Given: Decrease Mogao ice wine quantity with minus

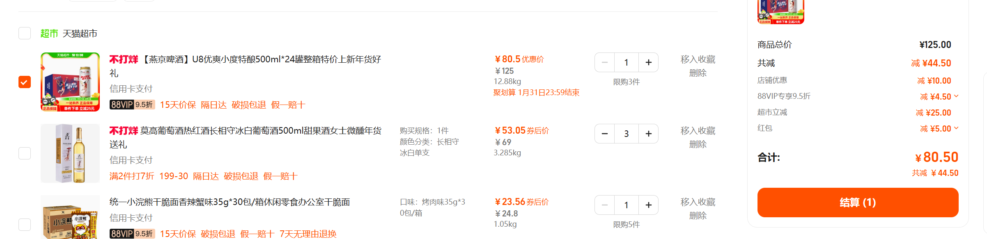Looking at the screenshot, I should pyautogui.click(x=605, y=134).
